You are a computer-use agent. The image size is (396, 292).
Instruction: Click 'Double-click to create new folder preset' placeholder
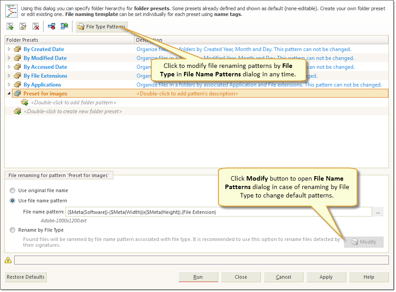coord(73,111)
